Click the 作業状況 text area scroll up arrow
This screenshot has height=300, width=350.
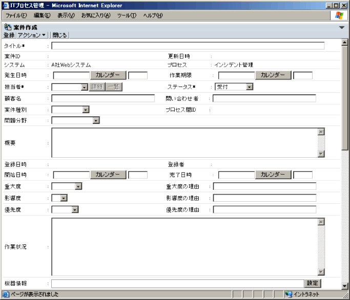pyautogui.click(x=321, y=222)
